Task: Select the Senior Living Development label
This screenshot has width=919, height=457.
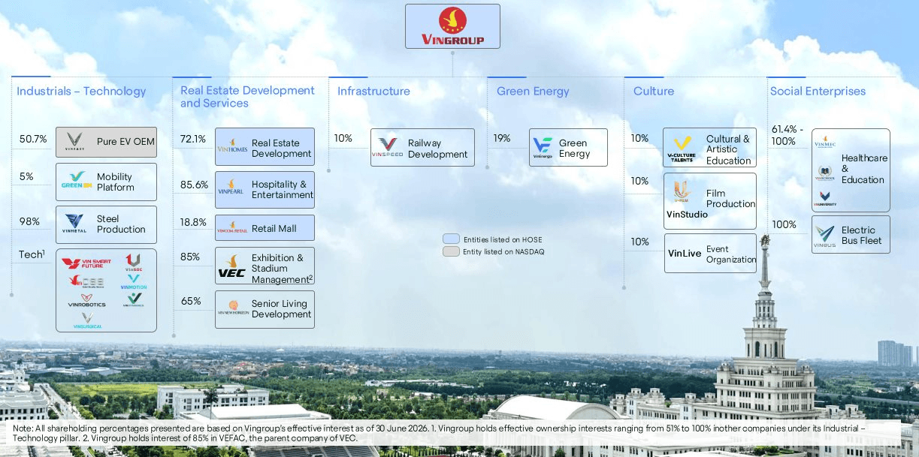Action: click(281, 308)
